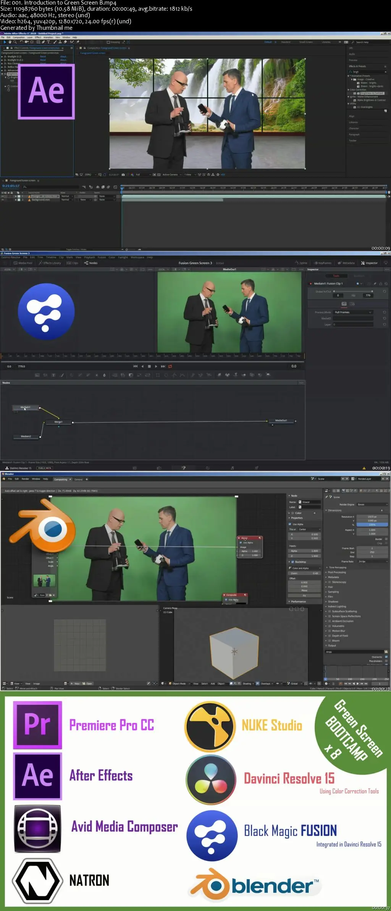Open the Media Pool in Fusion
The height and width of the screenshot is (911, 391).
[x=23, y=263]
